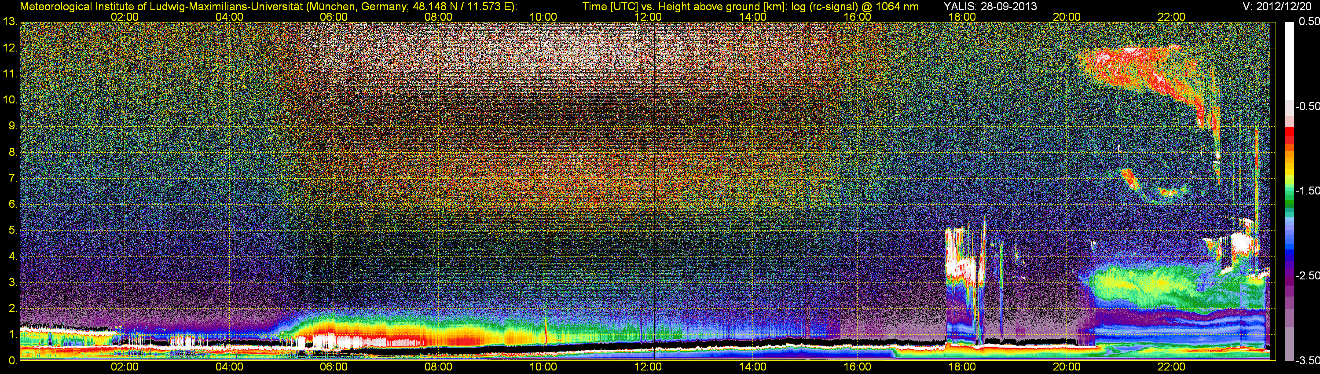Select the 12:00 label on the top time axis
Image resolution: width=1320 pixels, height=374 pixels.
648,17
